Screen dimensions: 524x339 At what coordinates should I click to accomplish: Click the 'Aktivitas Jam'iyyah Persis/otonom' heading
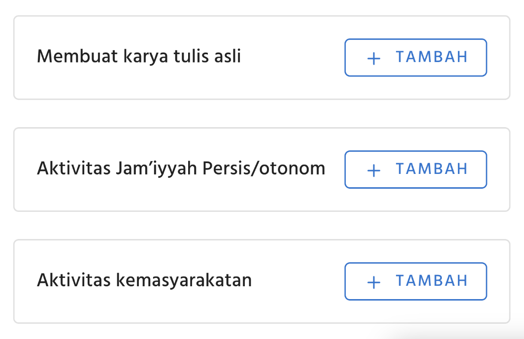[x=181, y=169]
